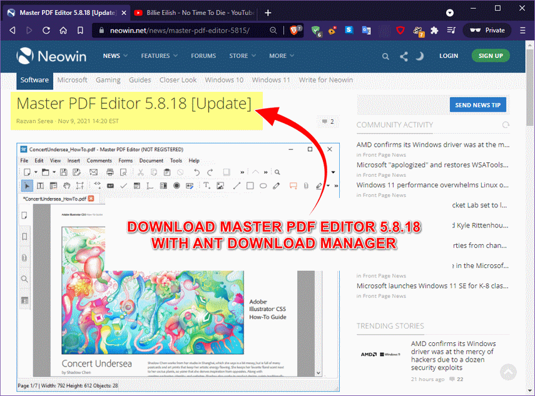Select the Windows 10 category tab
This screenshot has height=396, width=535.
[224, 80]
